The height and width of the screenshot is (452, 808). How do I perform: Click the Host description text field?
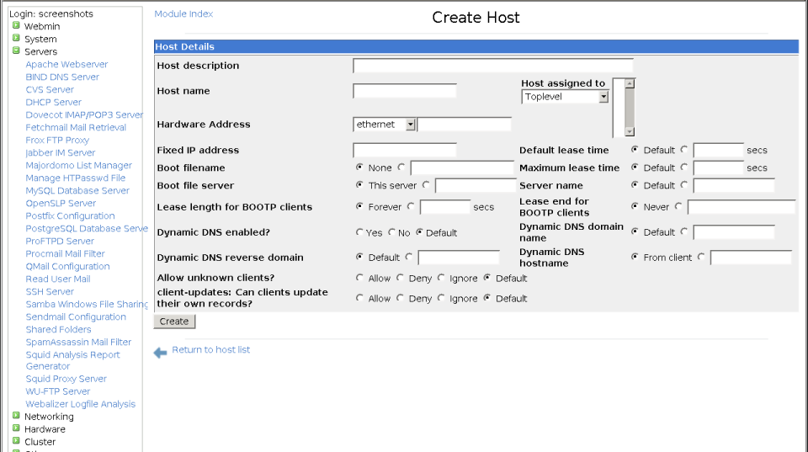pos(493,66)
